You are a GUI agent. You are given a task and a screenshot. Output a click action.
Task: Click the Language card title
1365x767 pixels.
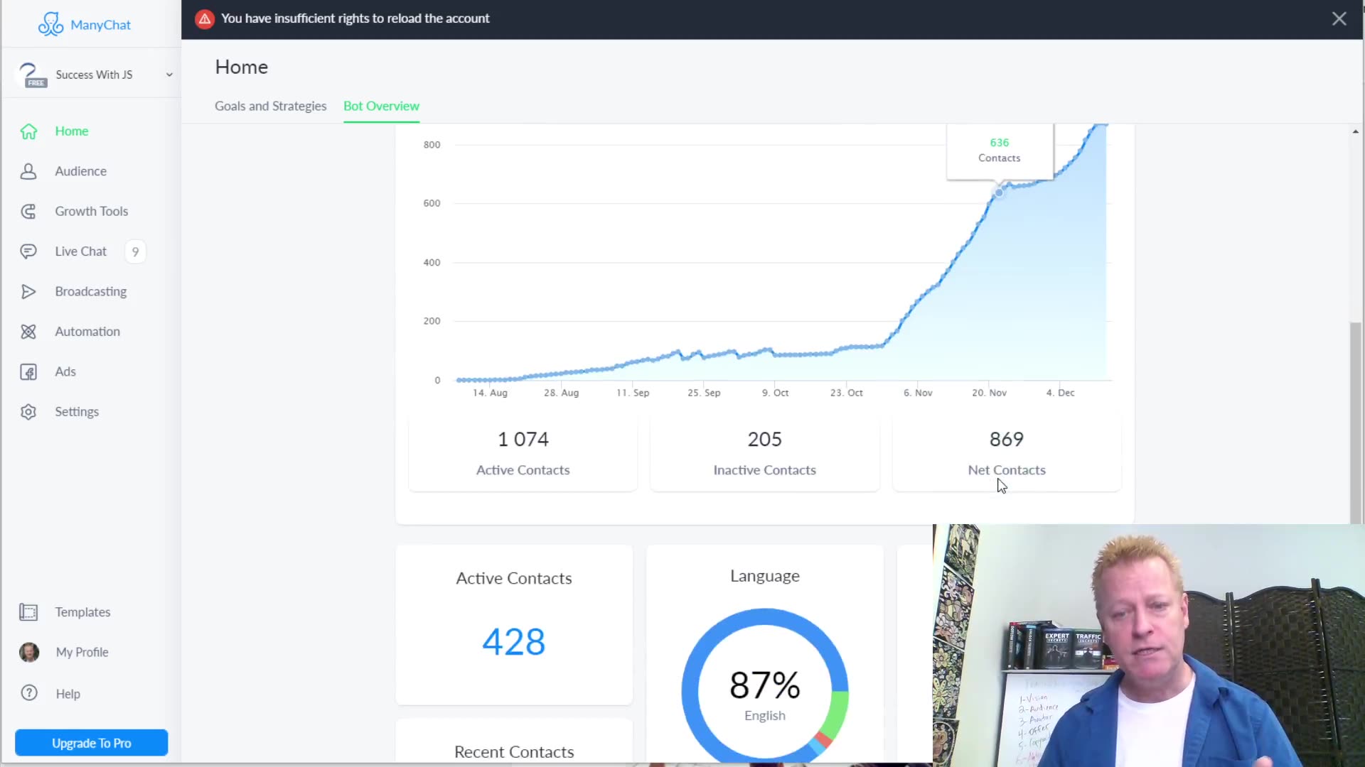point(765,576)
